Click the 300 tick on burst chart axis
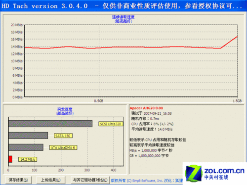This screenshot has height=185, width=247. [87, 170]
